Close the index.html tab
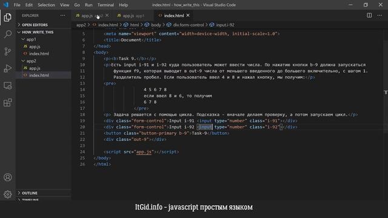The height and width of the screenshot is (218, 388). (x=188, y=15)
